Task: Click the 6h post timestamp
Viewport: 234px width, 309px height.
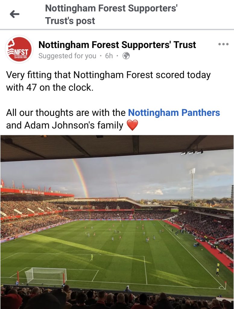Action: coord(109,56)
